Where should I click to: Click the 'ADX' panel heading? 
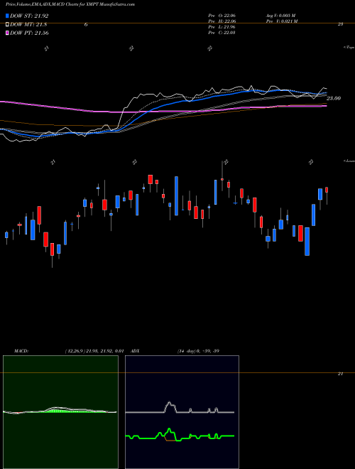pyautogui.click(x=135, y=351)
